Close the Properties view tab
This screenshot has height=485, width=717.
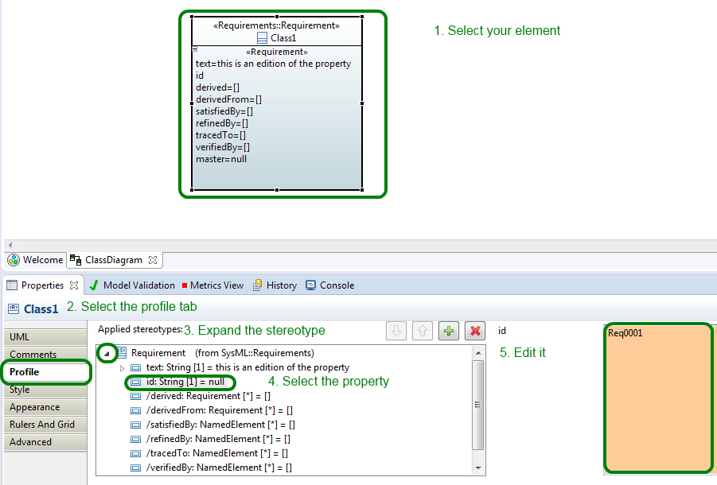click(74, 285)
